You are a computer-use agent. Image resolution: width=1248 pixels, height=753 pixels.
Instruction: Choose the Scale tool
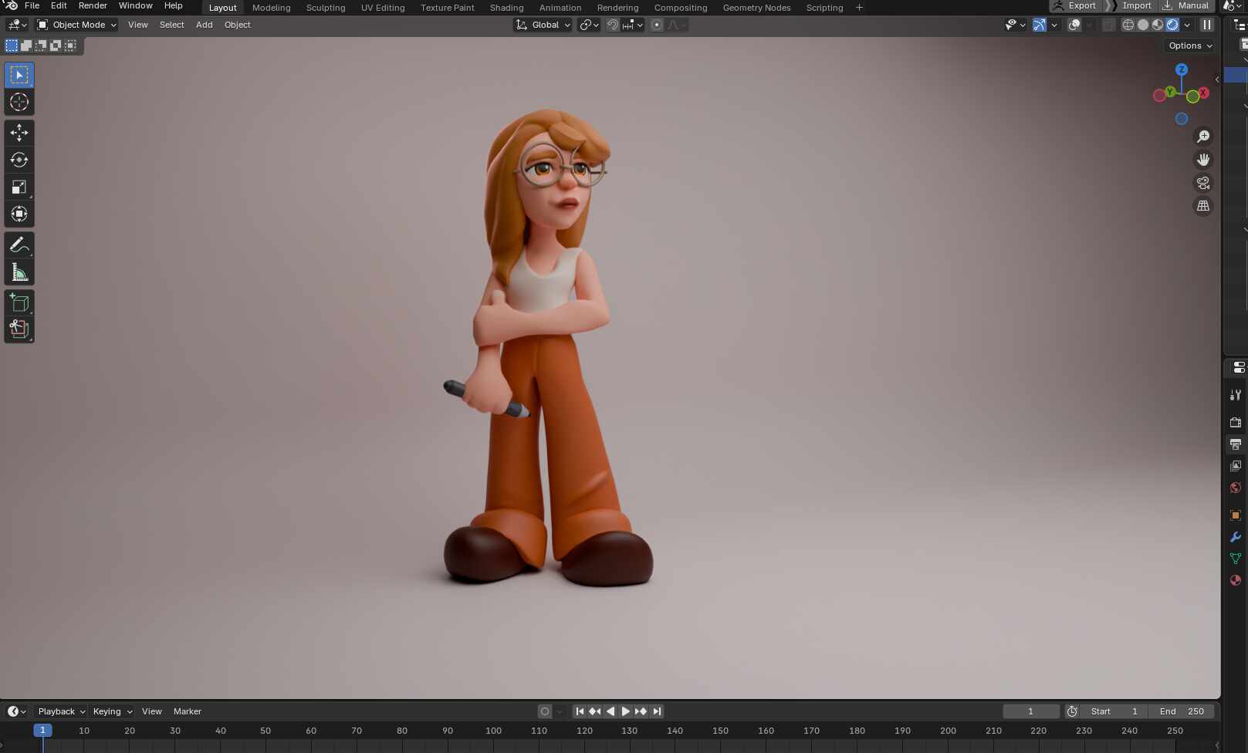point(19,187)
